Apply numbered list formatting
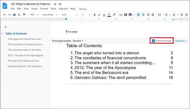Viewport: 190px width, 109px height. click(166, 15)
